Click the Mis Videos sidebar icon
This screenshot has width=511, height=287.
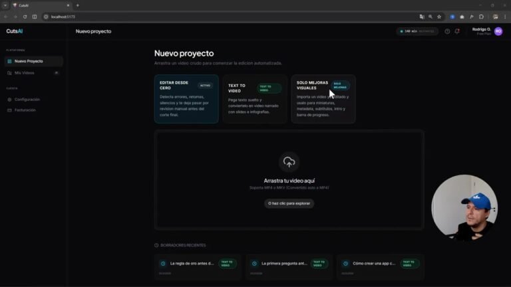point(9,73)
